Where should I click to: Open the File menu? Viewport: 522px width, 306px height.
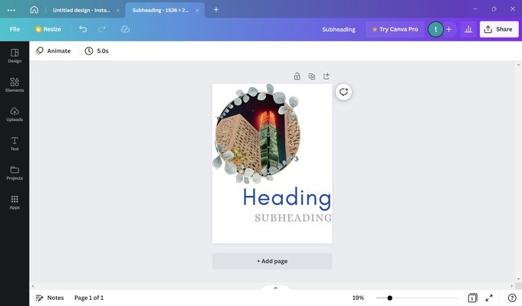[15, 29]
